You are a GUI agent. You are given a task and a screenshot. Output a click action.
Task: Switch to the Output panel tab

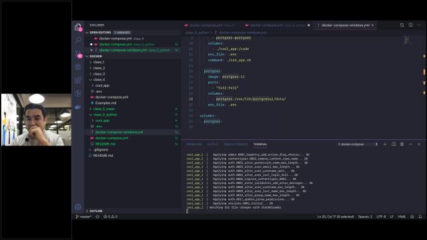(213, 144)
